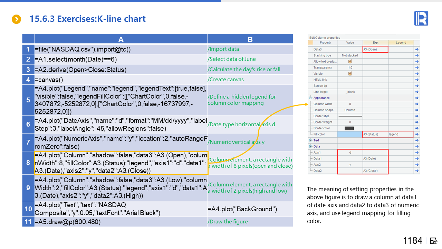Click the Exp. column header
Image resolution: width=442 pixels, height=249 pixels.
375,43
